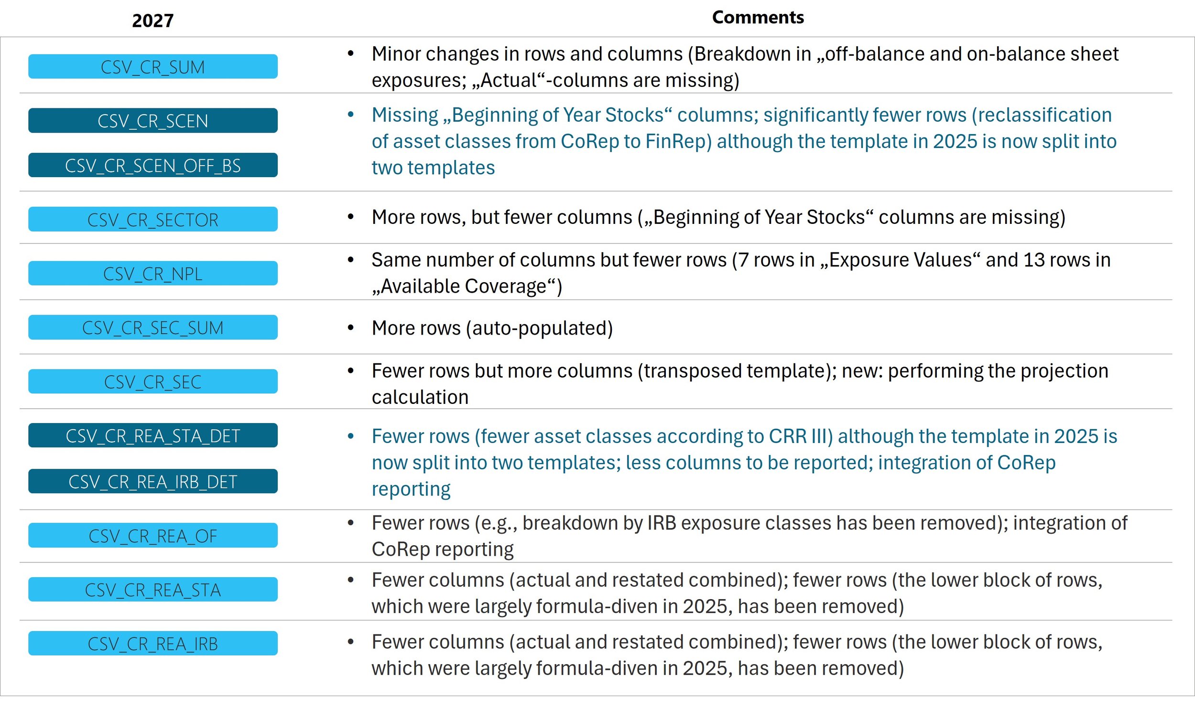This screenshot has height=708, width=1195.
Task: Click the CSV_CR_SCEN_OFF_BS template box
Action: click(153, 165)
